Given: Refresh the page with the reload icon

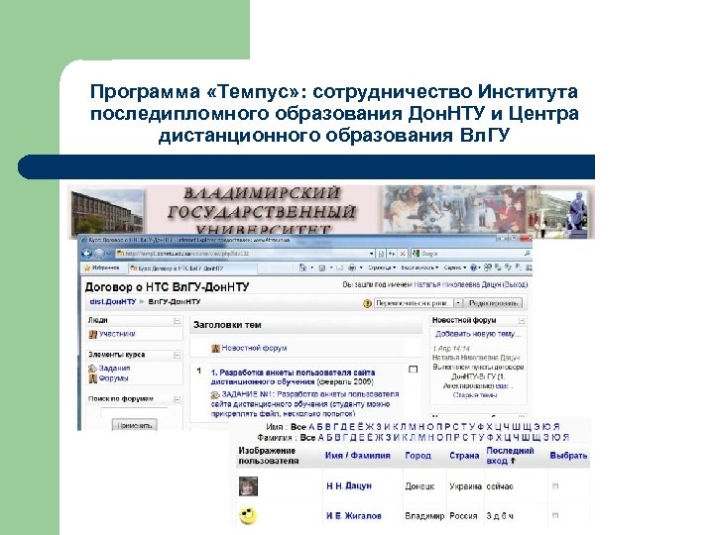Looking at the screenshot, I should tap(392, 254).
